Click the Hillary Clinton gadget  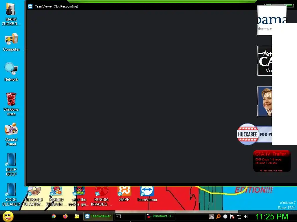(x=265, y=101)
